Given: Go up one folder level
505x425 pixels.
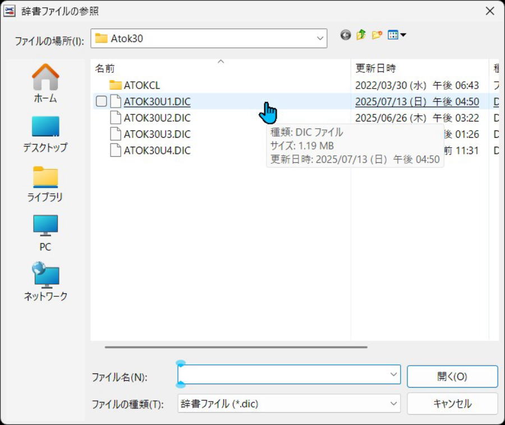Looking at the screenshot, I should (361, 35).
